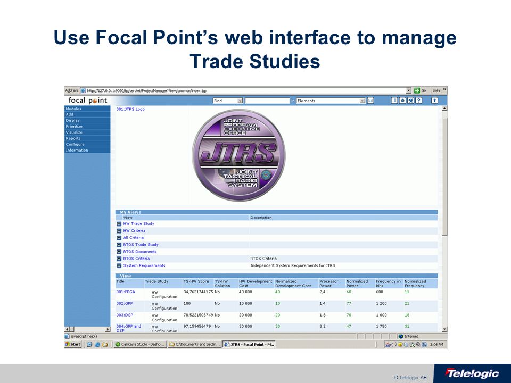Click the JTRS logo image

click(x=238, y=155)
